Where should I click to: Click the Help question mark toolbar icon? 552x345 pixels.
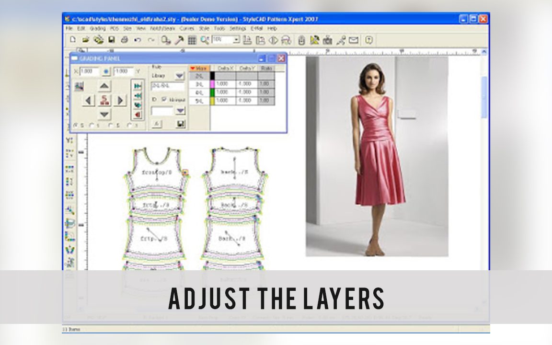368,40
